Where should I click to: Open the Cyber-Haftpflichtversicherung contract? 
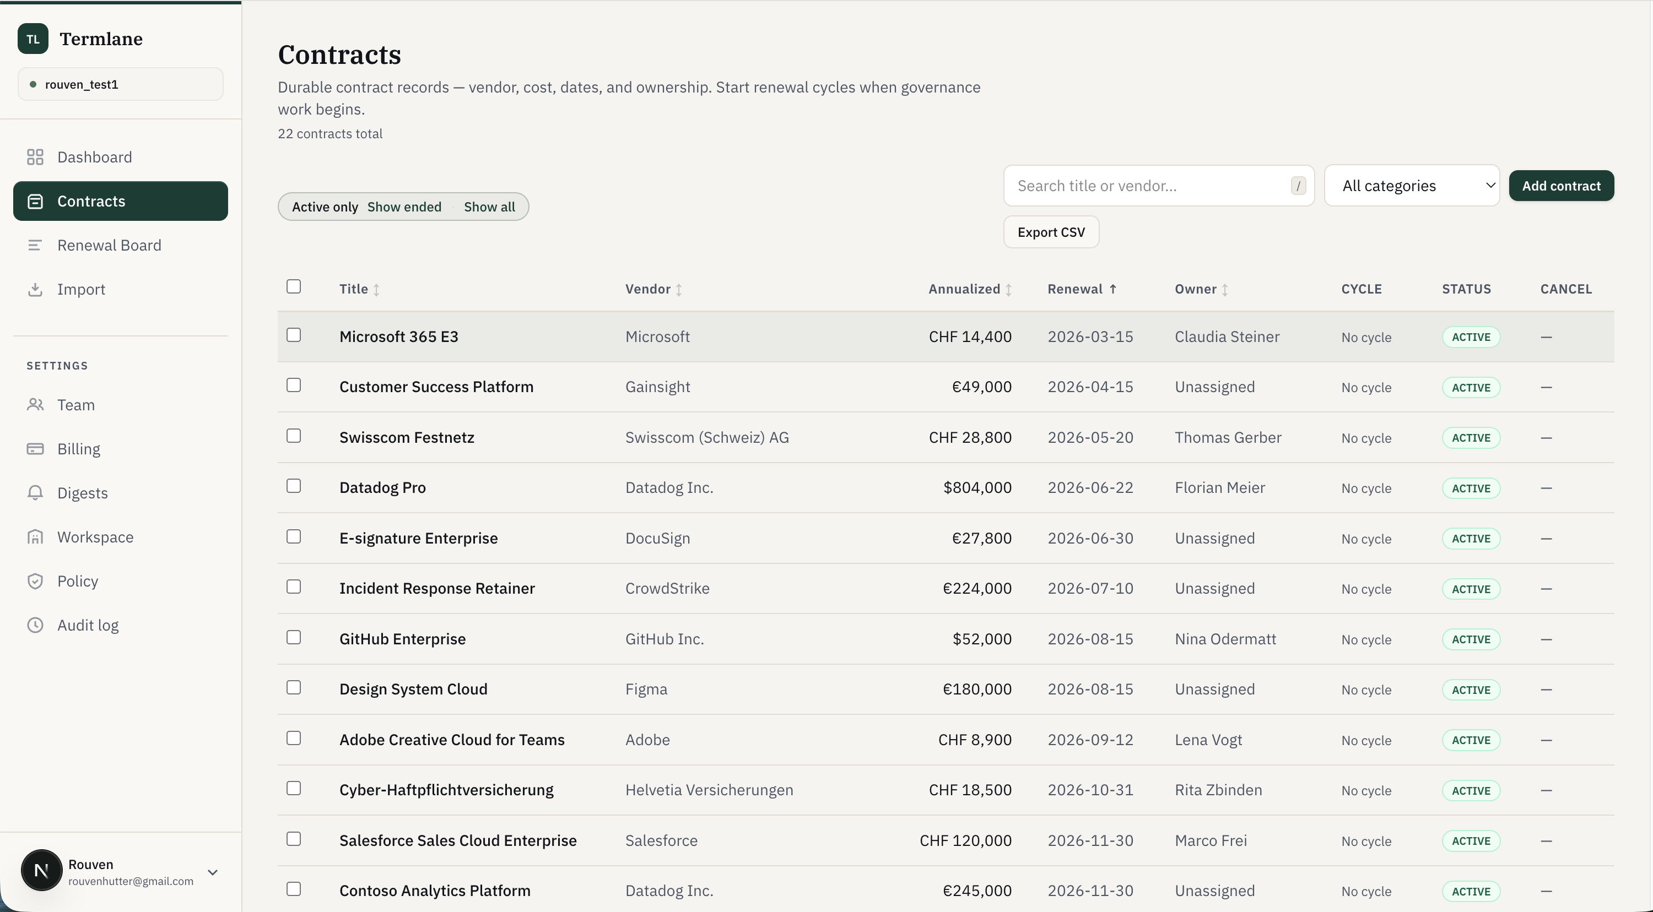tap(446, 790)
